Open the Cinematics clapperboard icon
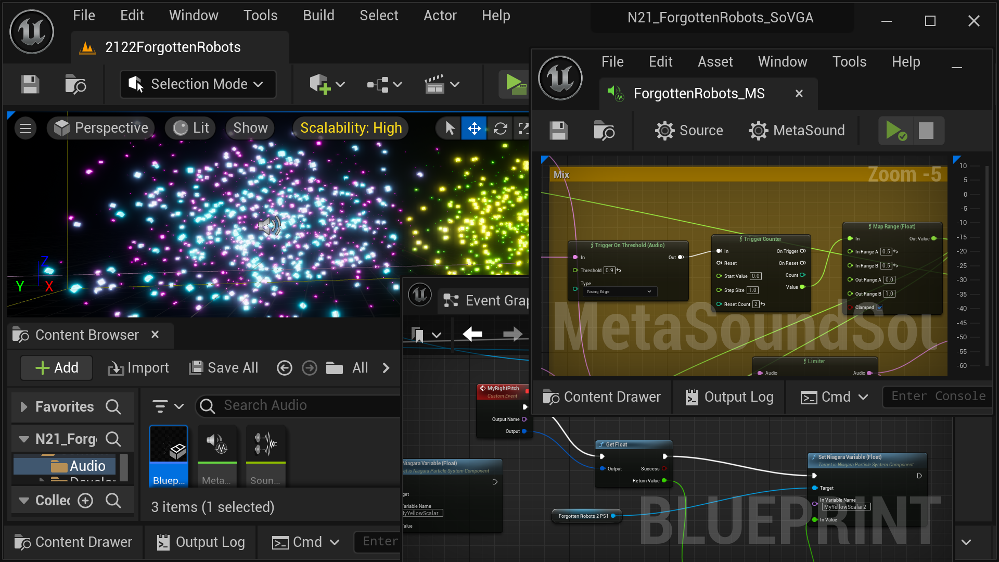Image resolution: width=999 pixels, height=562 pixels. [434, 84]
